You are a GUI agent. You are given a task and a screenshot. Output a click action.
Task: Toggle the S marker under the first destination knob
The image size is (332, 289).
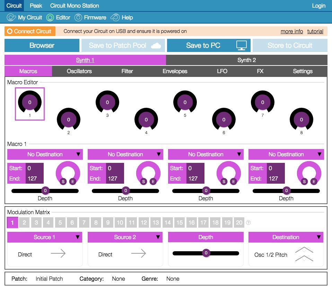[x=63, y=181]
